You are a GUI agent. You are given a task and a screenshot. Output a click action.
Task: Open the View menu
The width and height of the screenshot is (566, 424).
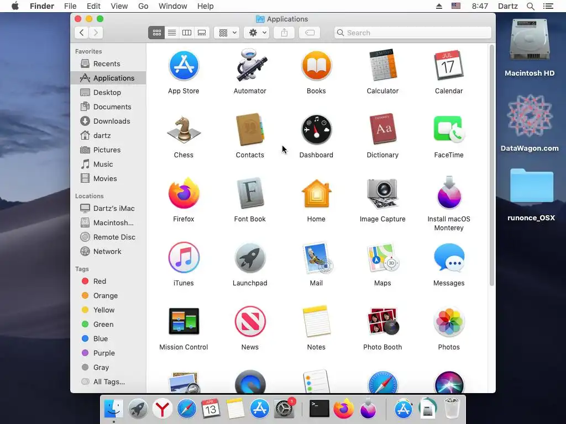tap(119, 6)
